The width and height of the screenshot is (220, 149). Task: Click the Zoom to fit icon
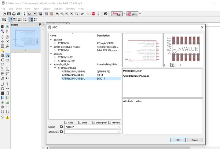(x=57, y=14)
